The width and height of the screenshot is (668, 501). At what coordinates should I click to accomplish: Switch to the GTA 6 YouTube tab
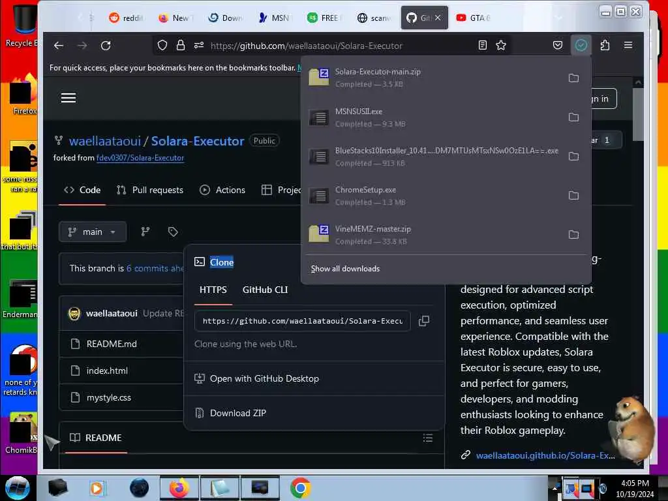click(x=474, y=18)
